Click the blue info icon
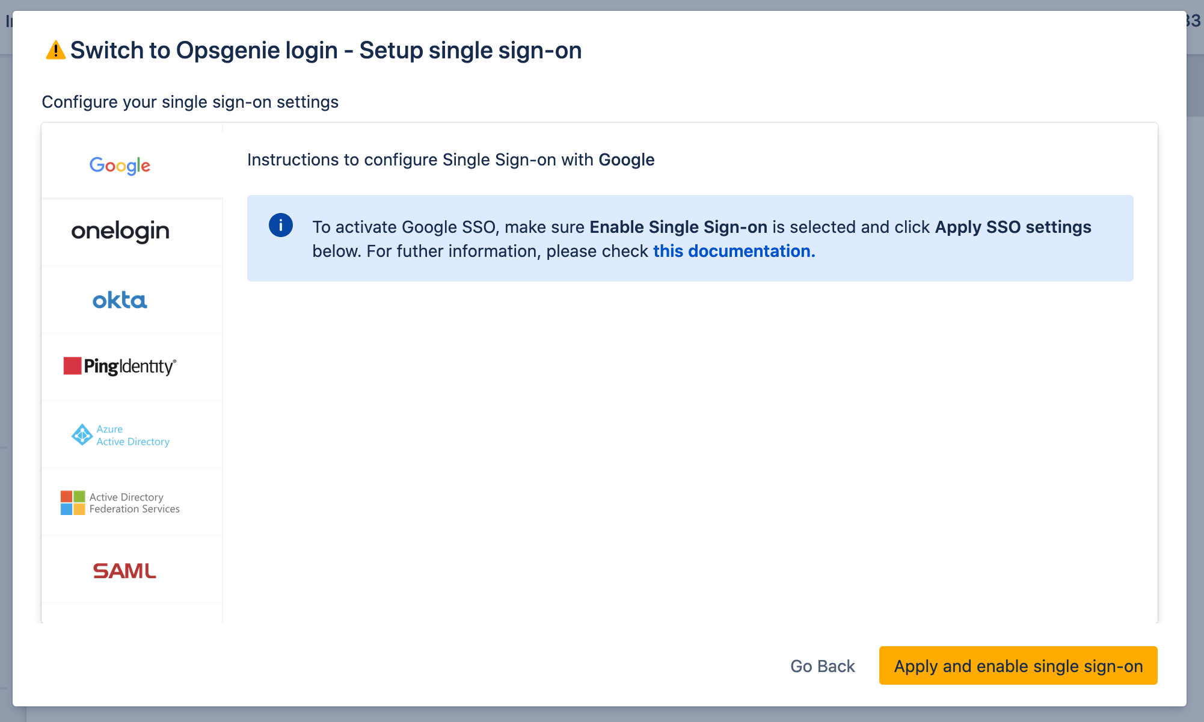Image resolution: width=1204 pixels, height=722 pixels. point(280,226)
